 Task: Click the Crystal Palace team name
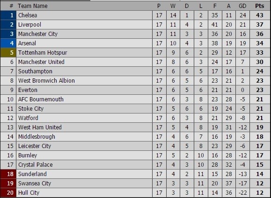point(36,164)
